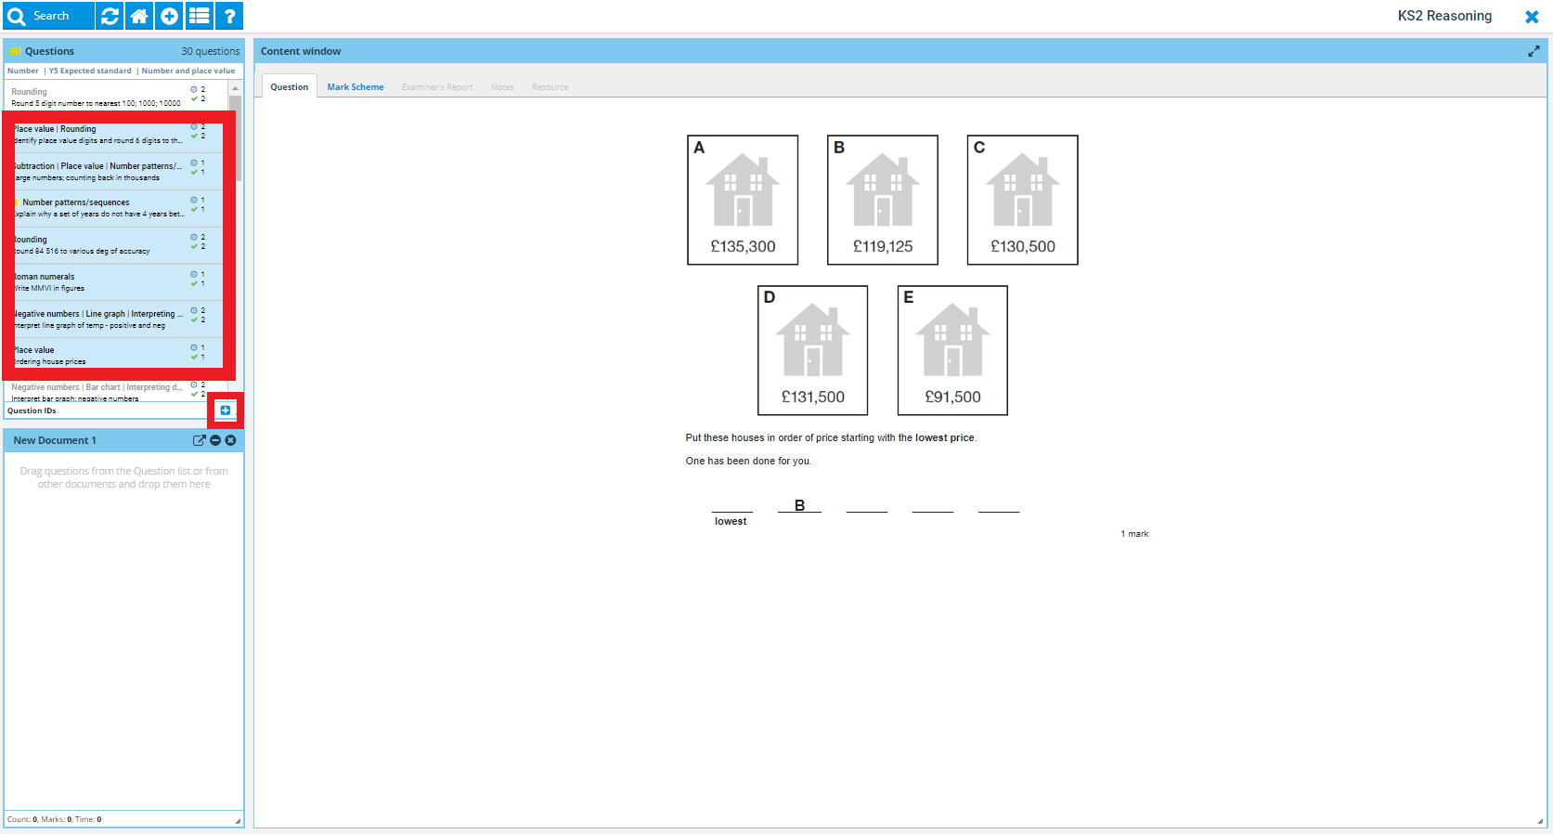Expand Question IDs with blue plus
Viewport: 1553px width, 834px height.
pyautogui.click(x=226, y=410)
